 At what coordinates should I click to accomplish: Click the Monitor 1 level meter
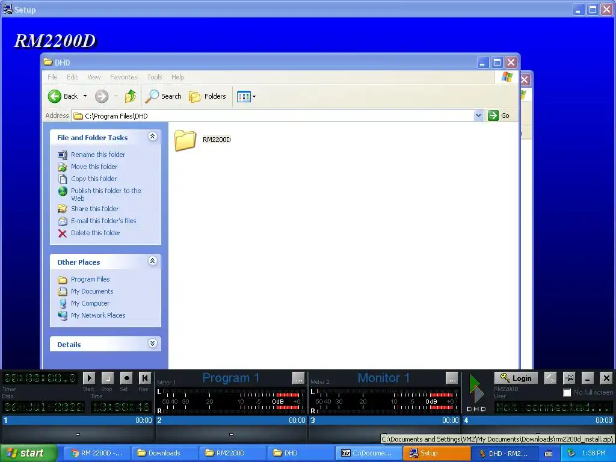pyautogui.click(x=384, y=401)
